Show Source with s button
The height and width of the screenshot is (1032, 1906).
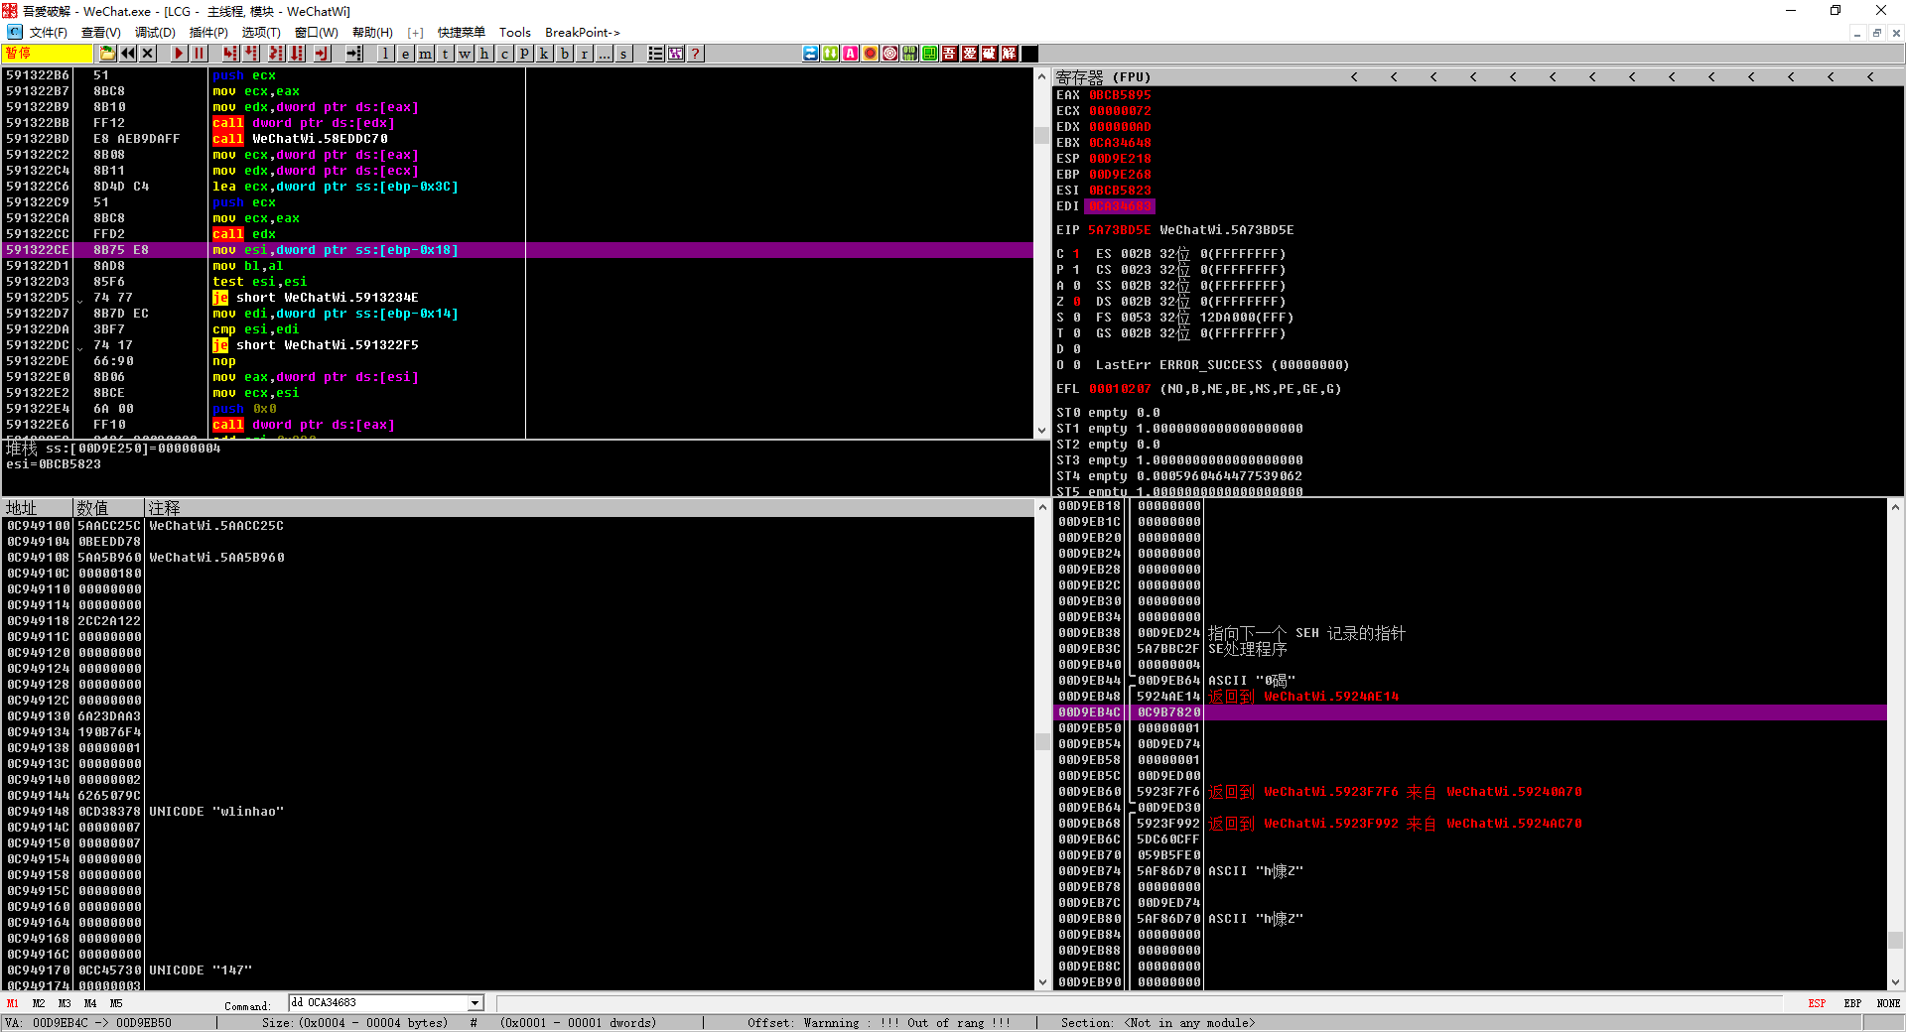click(623, 54)
